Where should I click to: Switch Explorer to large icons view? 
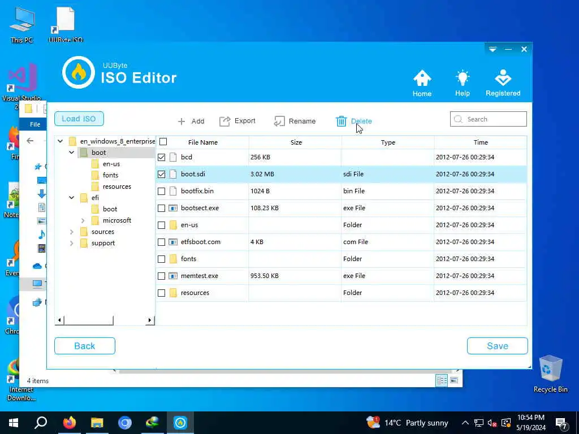click(454, 380)
